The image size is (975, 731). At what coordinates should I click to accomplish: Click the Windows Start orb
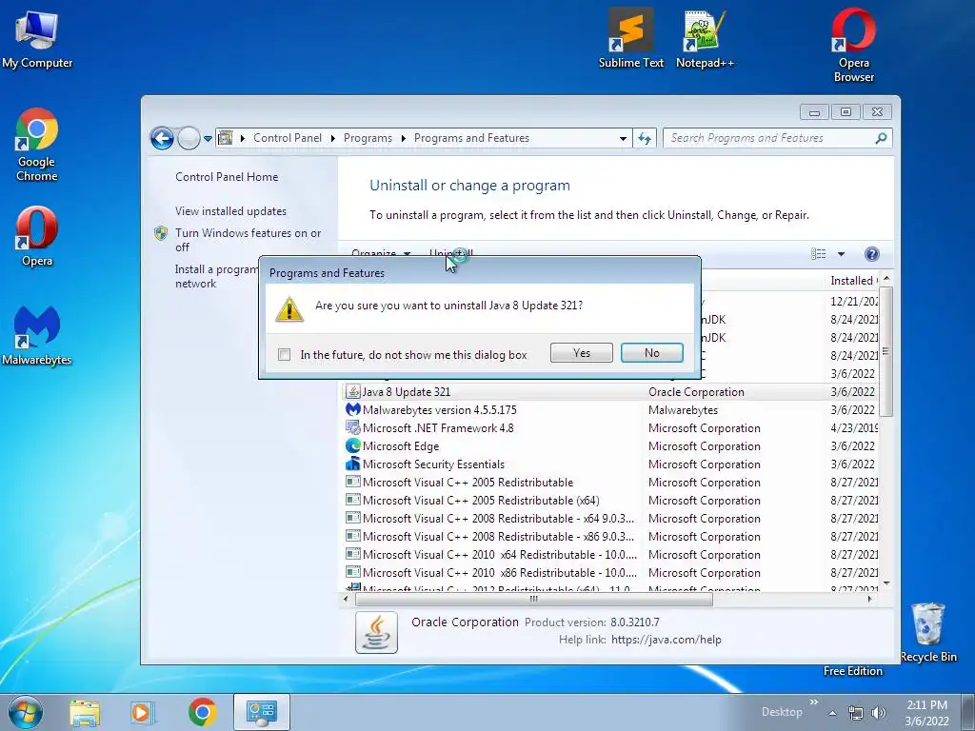[x=26, y=712]
